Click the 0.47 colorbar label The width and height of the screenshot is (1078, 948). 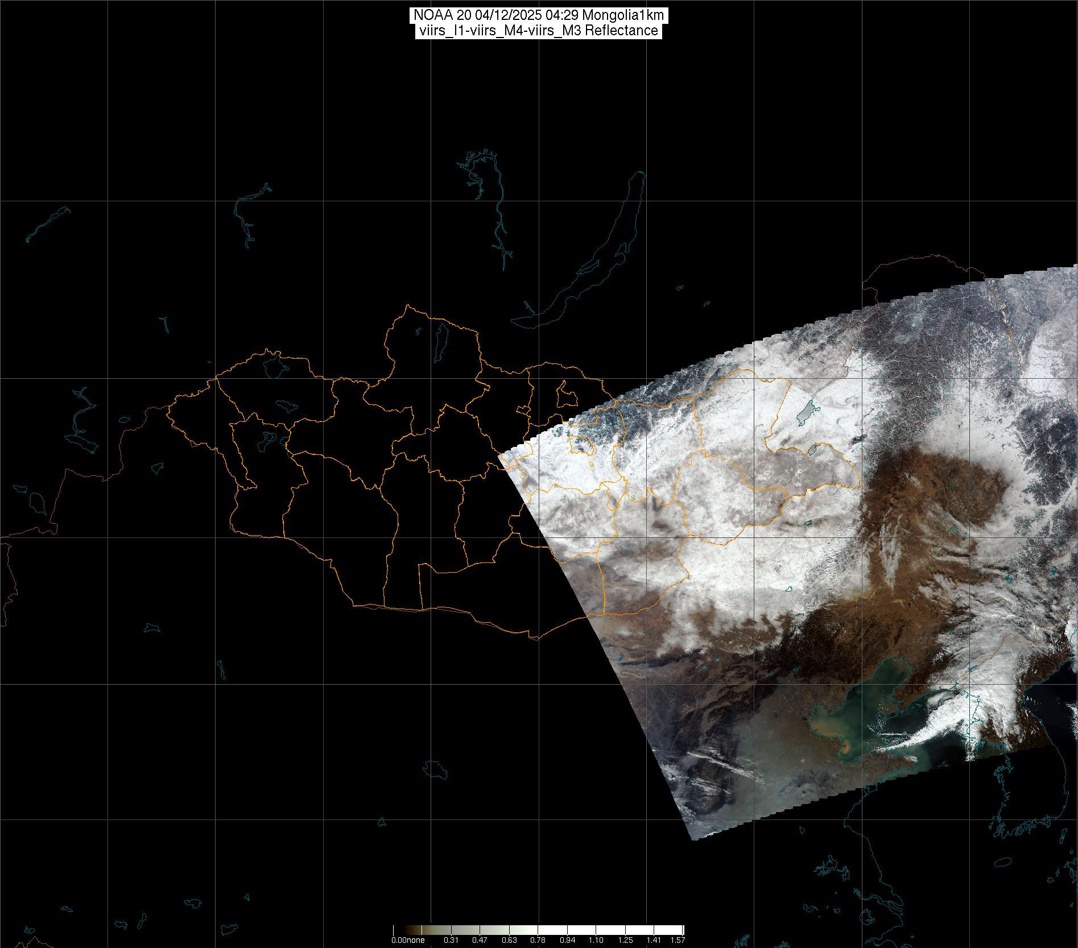pyautogui.click(x=480, y=940)
